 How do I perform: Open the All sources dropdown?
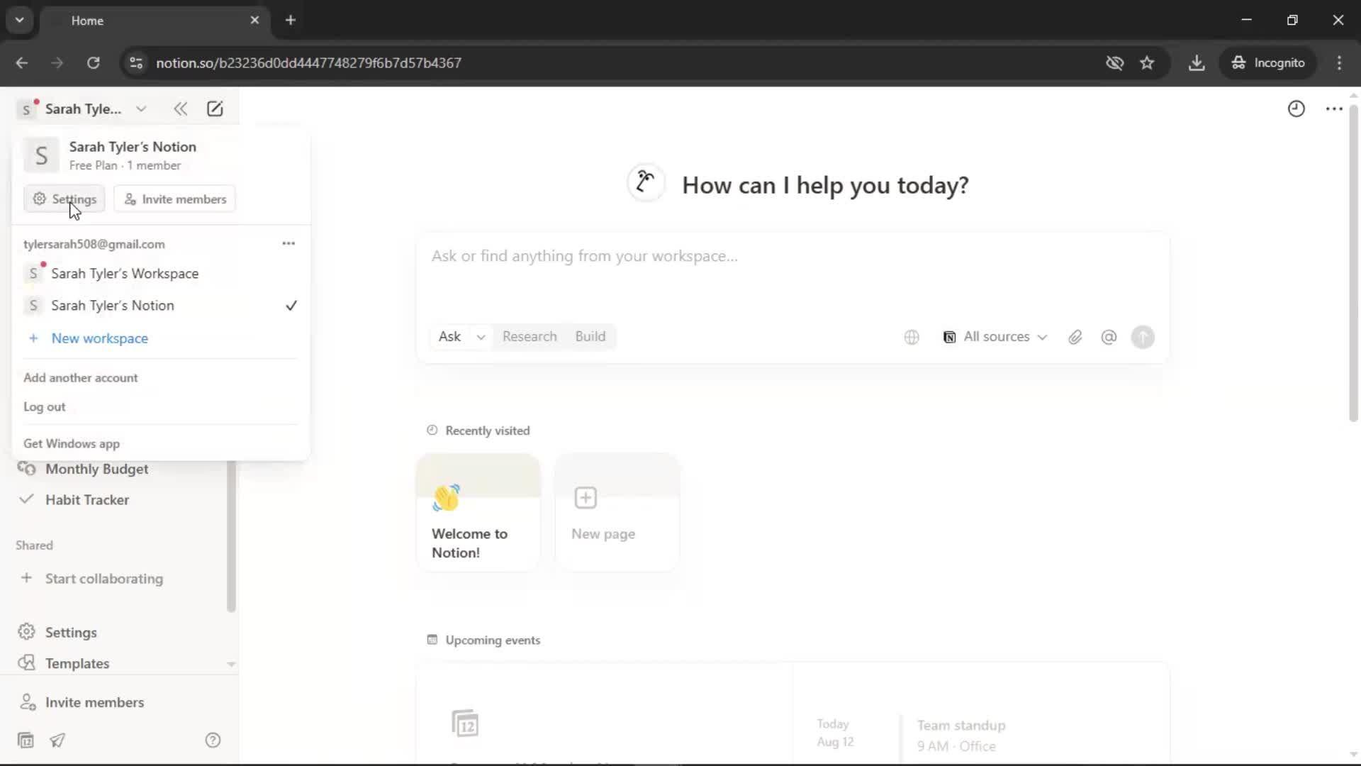tap(995, 337)
